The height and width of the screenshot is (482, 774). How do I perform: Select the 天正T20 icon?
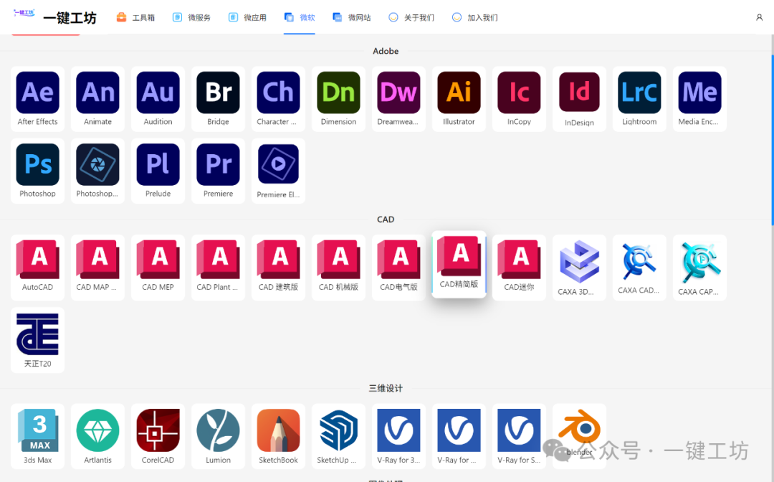tap(37, 339)
